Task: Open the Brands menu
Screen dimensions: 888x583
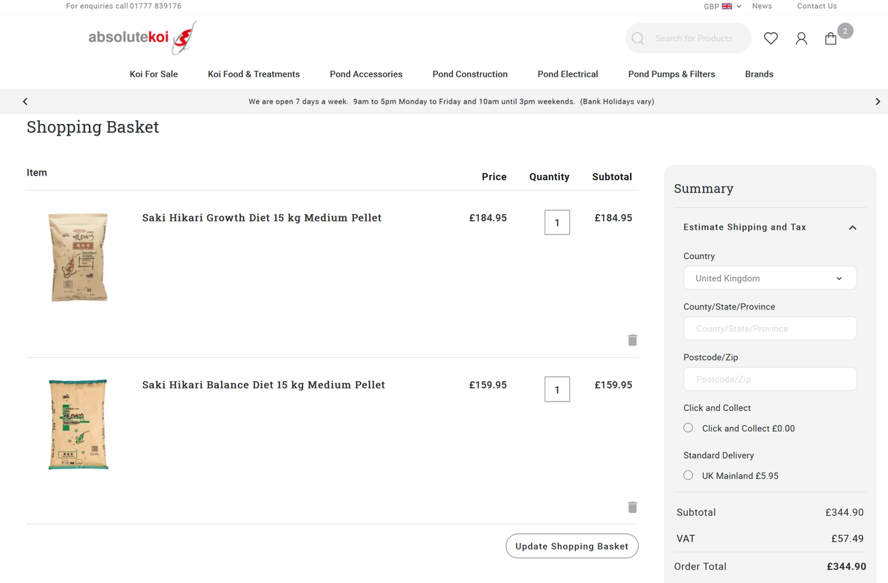Action: pyautogui.click(x=759, y=74)
